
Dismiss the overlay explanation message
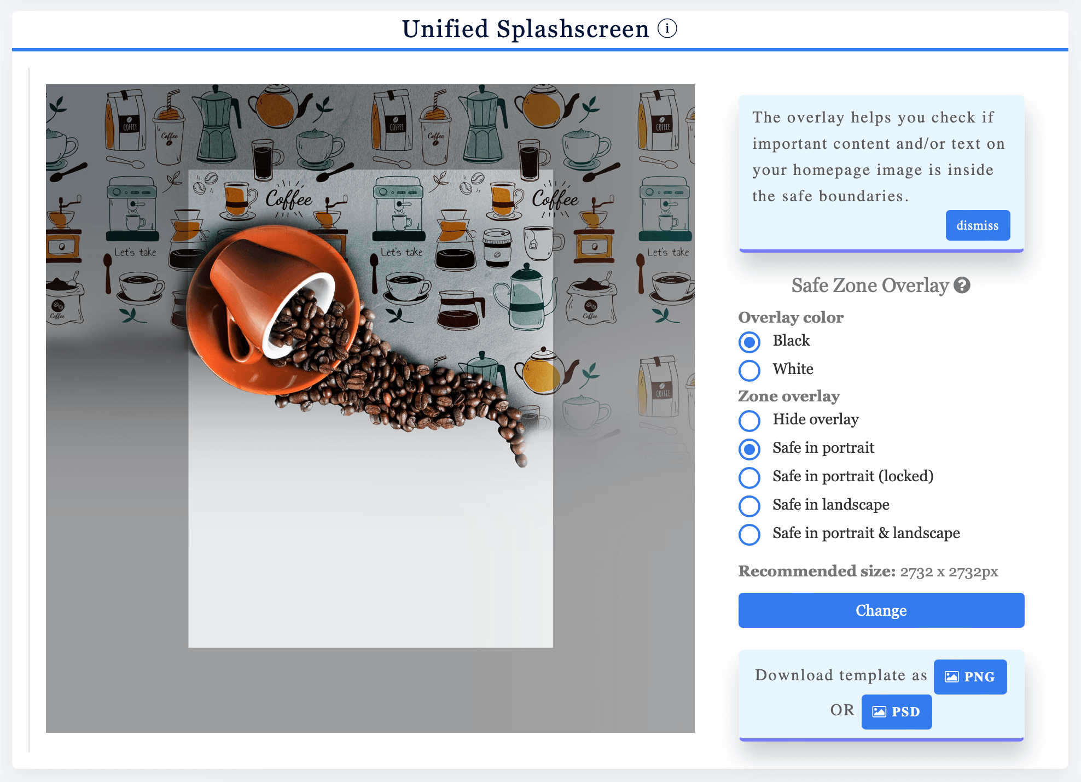pyautogui.click(x=978, y=225)
